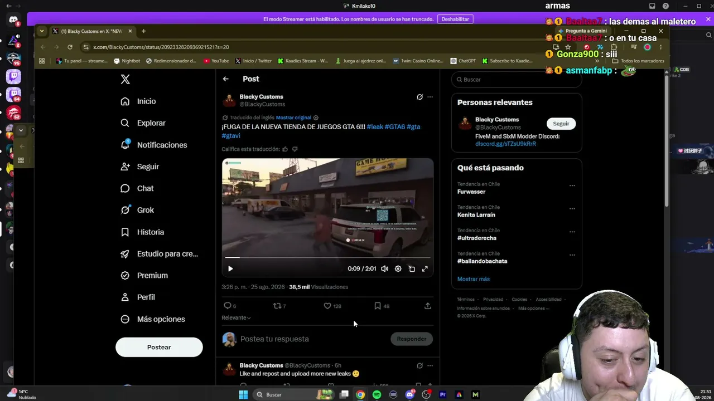
Task: Open the ChatGPT bookmark
Action: [x=463, y=61]
